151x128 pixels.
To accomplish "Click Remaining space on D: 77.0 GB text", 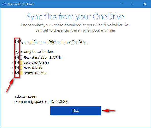I will [x=42, y=102].
